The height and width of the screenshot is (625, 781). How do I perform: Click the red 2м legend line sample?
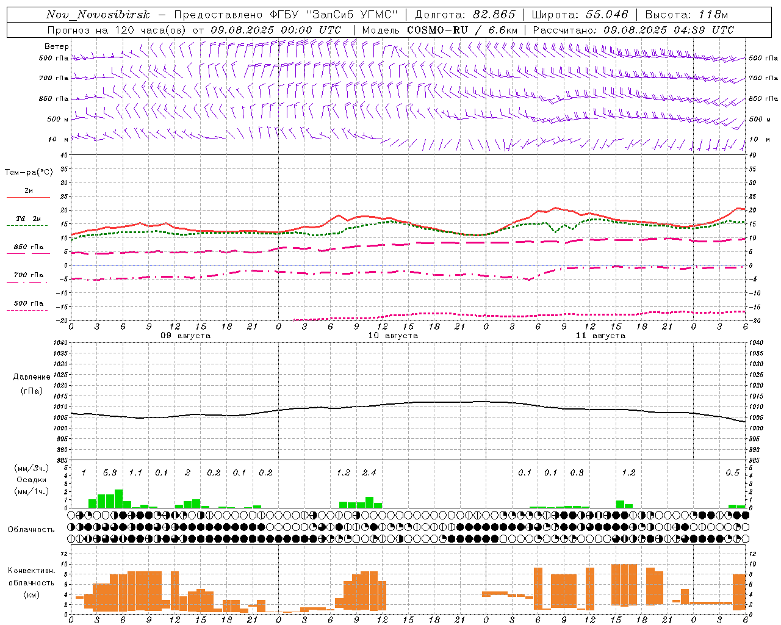pos(28,197)
